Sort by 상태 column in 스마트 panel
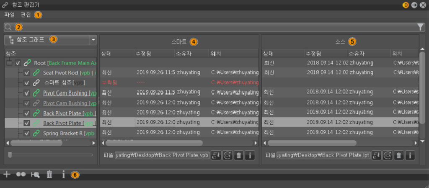The width and height of the screenshot is (429, 188). click(117, 53)
